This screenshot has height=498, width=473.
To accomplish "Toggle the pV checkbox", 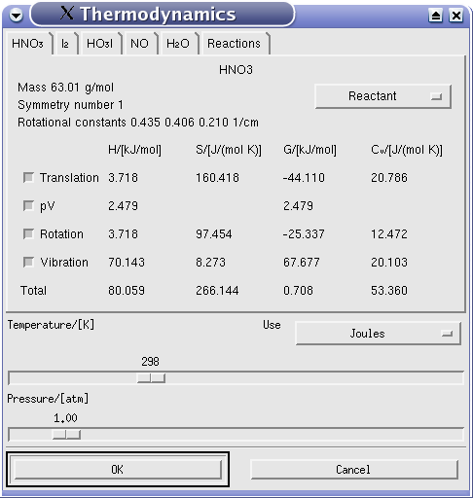I will tap(28, 206).
